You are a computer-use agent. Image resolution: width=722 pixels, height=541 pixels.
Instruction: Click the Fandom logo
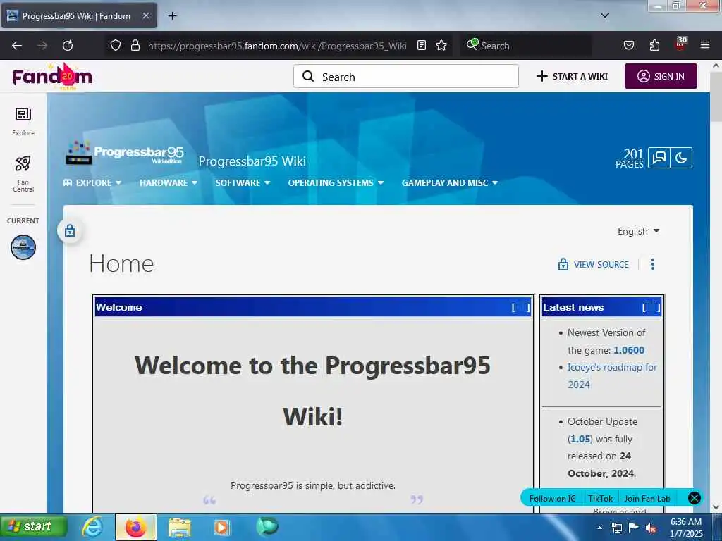click(x=52, y=76)
